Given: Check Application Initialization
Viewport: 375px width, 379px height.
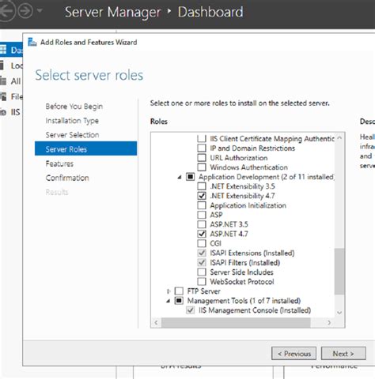Looking at the screenshot, I should coord(202,205).
